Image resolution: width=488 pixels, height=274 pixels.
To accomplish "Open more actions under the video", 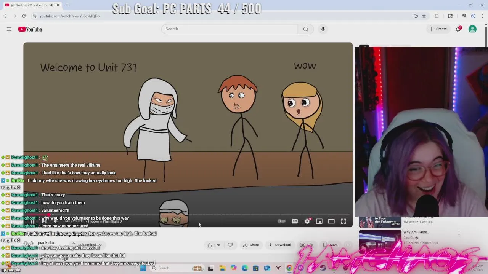I will (348, 245).
